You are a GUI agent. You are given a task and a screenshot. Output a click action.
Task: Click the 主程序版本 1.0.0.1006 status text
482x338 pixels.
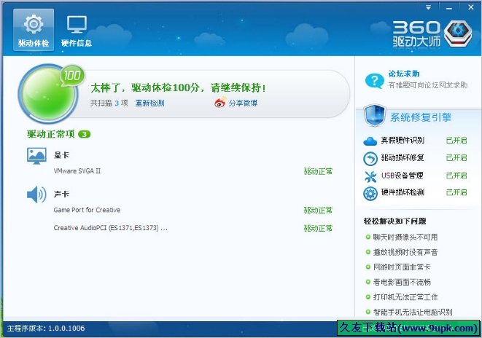[x=46, y=329]
